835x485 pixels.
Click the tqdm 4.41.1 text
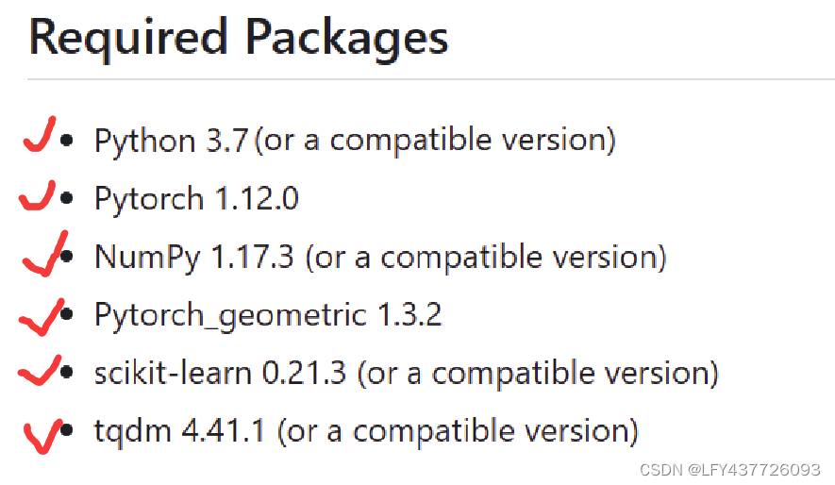[179, 430]
